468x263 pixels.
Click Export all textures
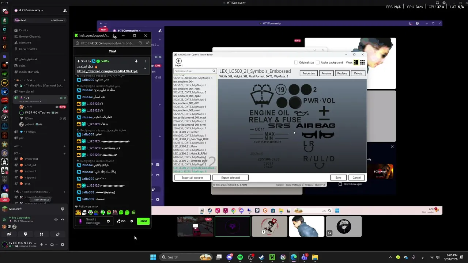[x=192, y=178]
